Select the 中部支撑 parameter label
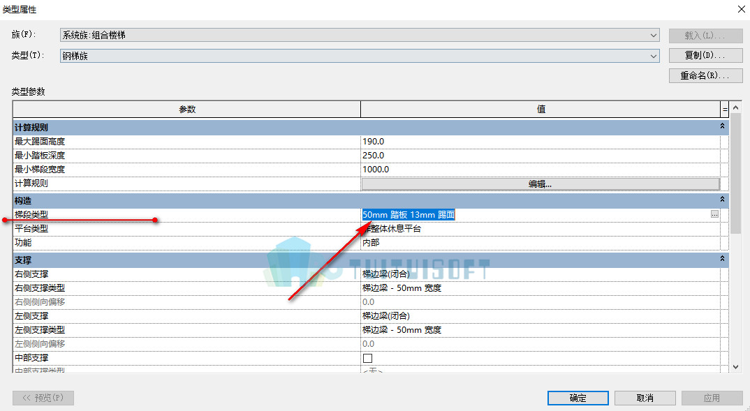Image resolution: width=750 pixels, height=411 pixels. [31, 358]
